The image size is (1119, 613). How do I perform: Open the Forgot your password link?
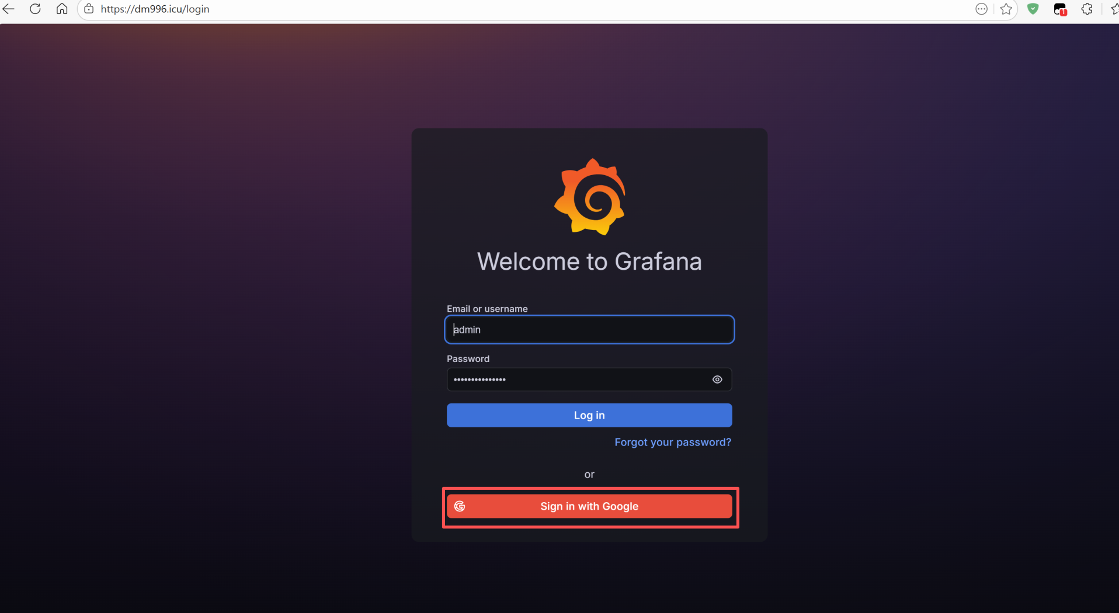[x=672, y=442]
